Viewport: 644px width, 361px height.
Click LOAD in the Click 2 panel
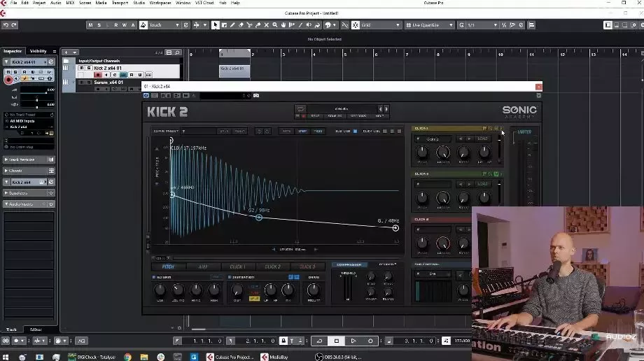coord(482,184)
